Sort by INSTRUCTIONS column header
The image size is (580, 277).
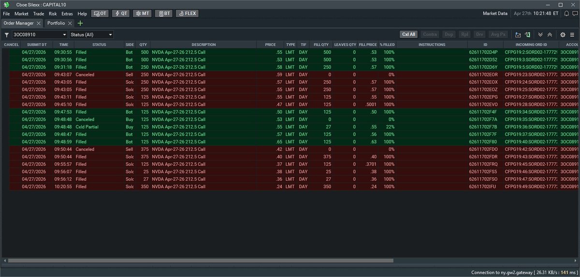tap(432, 44)
